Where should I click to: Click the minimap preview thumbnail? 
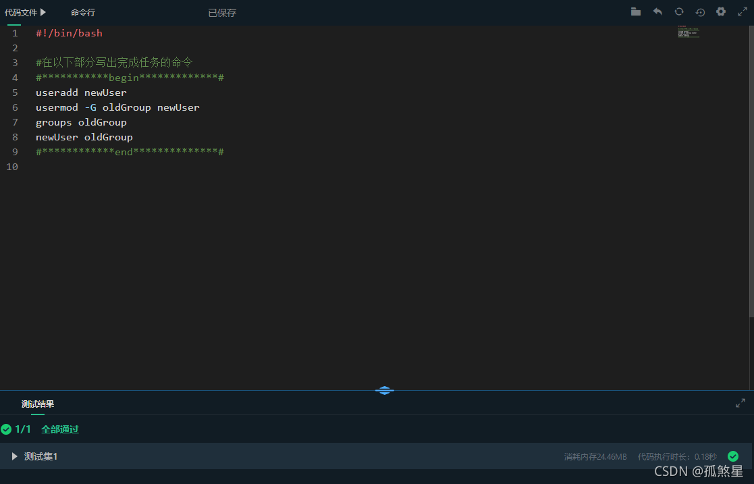click(x=688, y=31)
